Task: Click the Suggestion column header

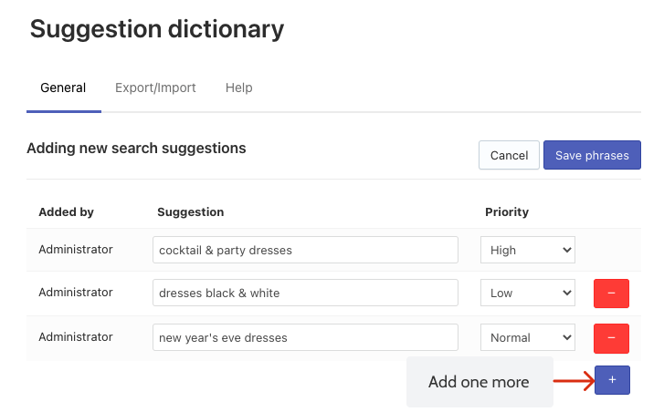Action: (191, 211)
